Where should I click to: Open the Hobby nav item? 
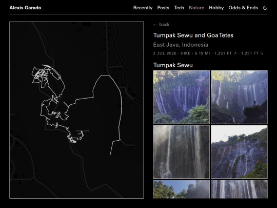point(216,8)
